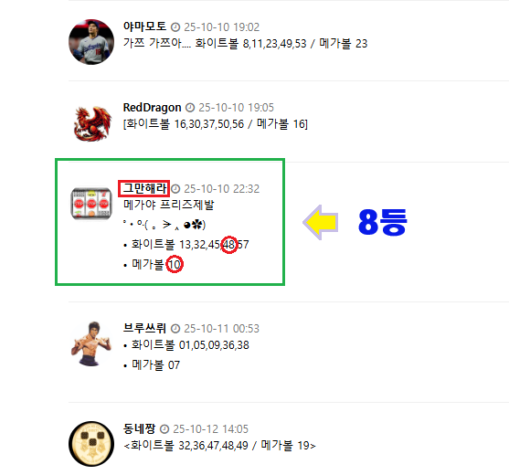Click clock icon beside 브루쓰리's 00:53 time

coord(175,329)
